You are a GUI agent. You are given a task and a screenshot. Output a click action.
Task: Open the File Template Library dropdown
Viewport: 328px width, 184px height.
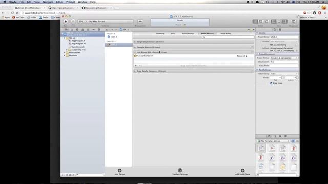coord(273,141)
